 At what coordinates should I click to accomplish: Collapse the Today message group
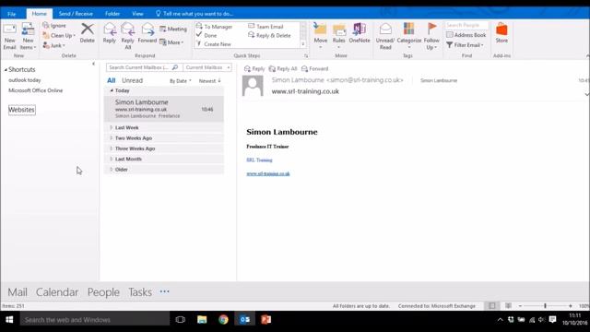[112, 90]
